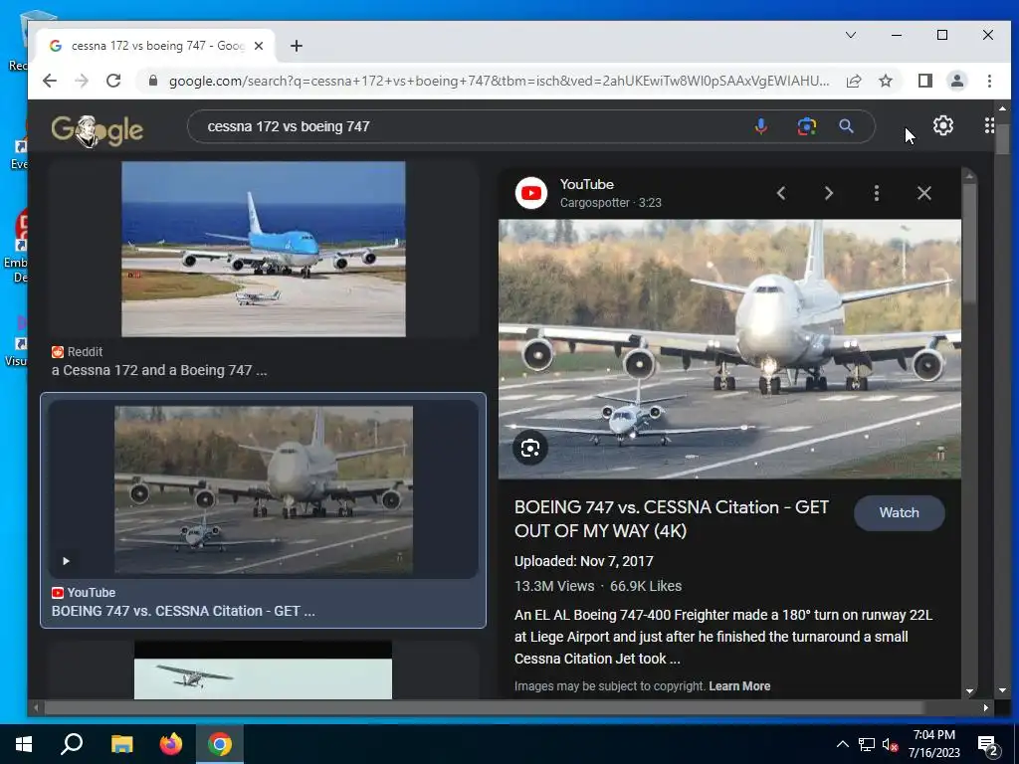Viewport: 1019px width, 764px height.
Task: Open Google quick settings gear
Action: 943,125
